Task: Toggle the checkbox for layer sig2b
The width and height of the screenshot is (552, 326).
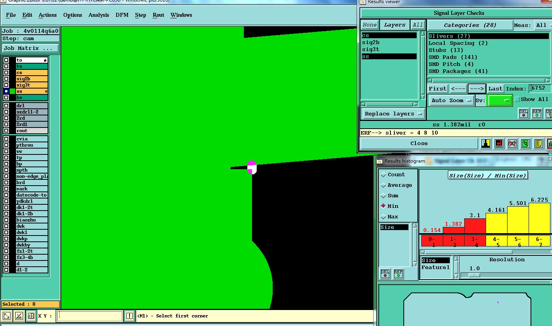Action: (x=6, y=79)
